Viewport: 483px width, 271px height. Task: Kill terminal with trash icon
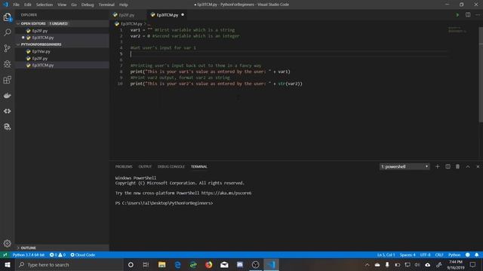(457, 166)
